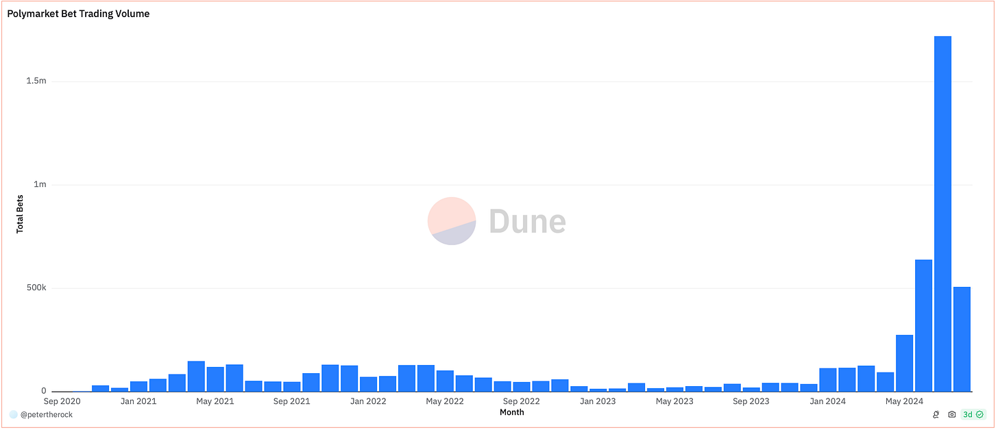The width and height of the screenshot is (998, 430).
Task: Click the plug-shaped query API icon
Action: pos(936,415)
